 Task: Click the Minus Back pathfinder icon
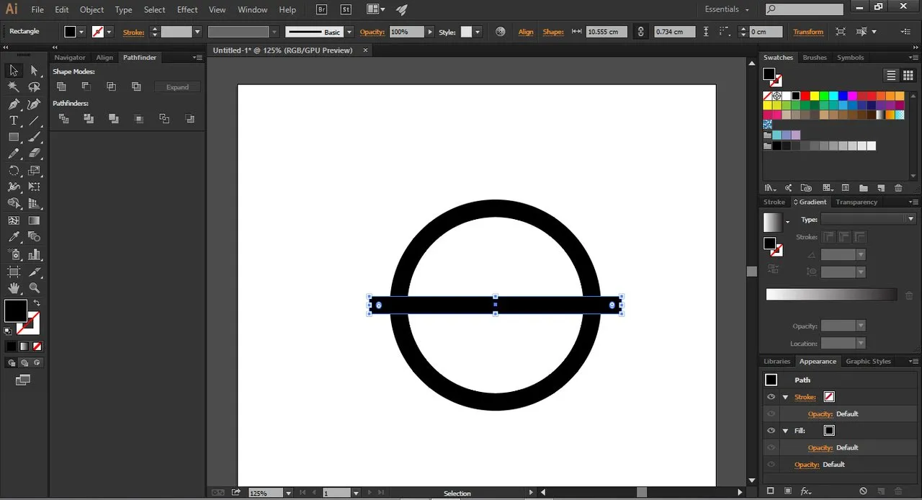189,119
